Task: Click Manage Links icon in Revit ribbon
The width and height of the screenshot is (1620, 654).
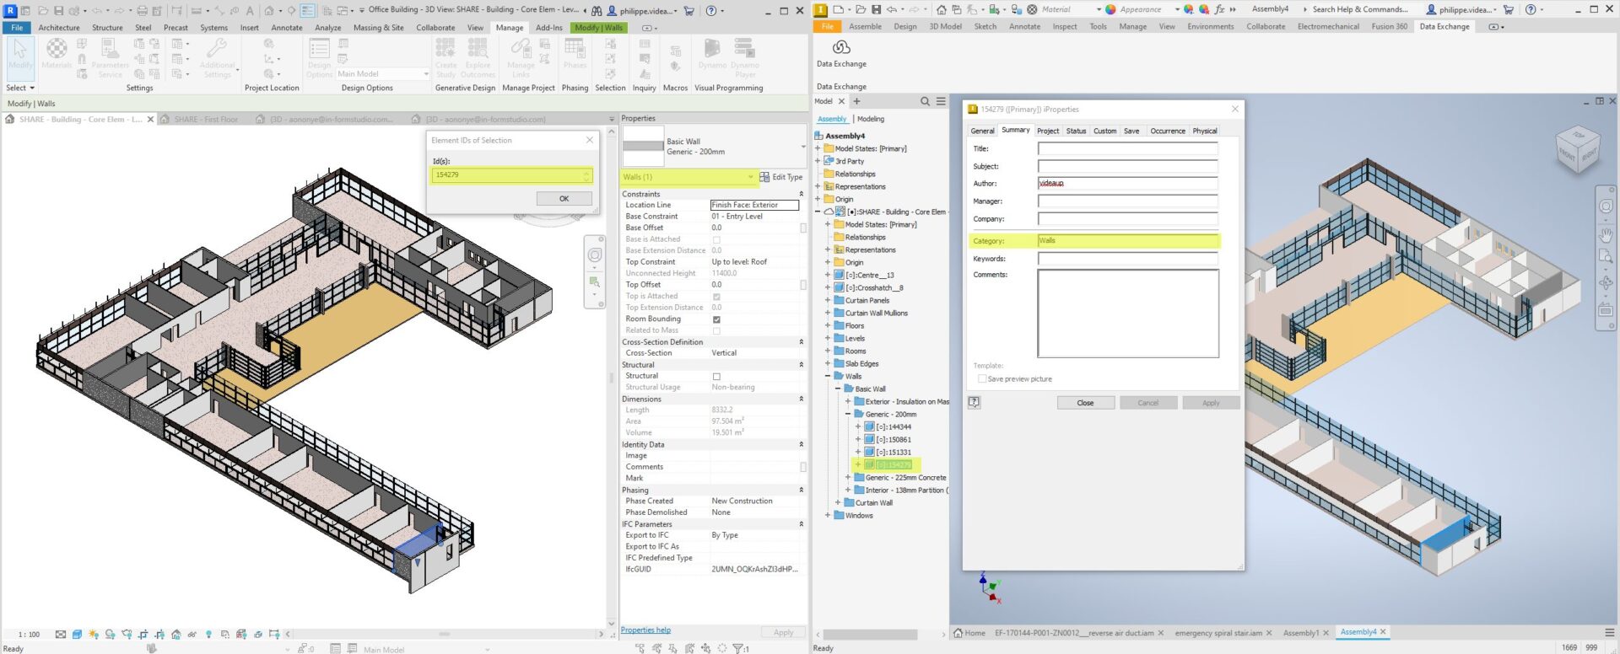Action: point(521,56)
